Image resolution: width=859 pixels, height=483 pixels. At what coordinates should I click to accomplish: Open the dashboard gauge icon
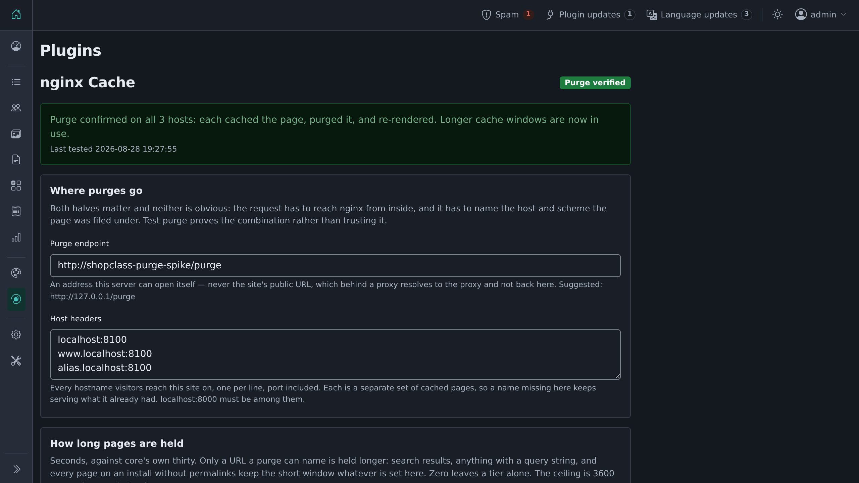click(x=16, y=46)
